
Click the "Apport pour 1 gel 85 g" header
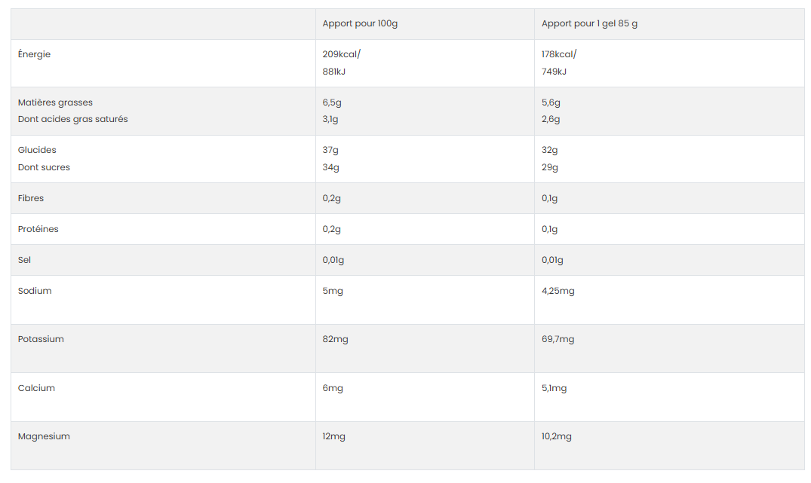[589, 23]
